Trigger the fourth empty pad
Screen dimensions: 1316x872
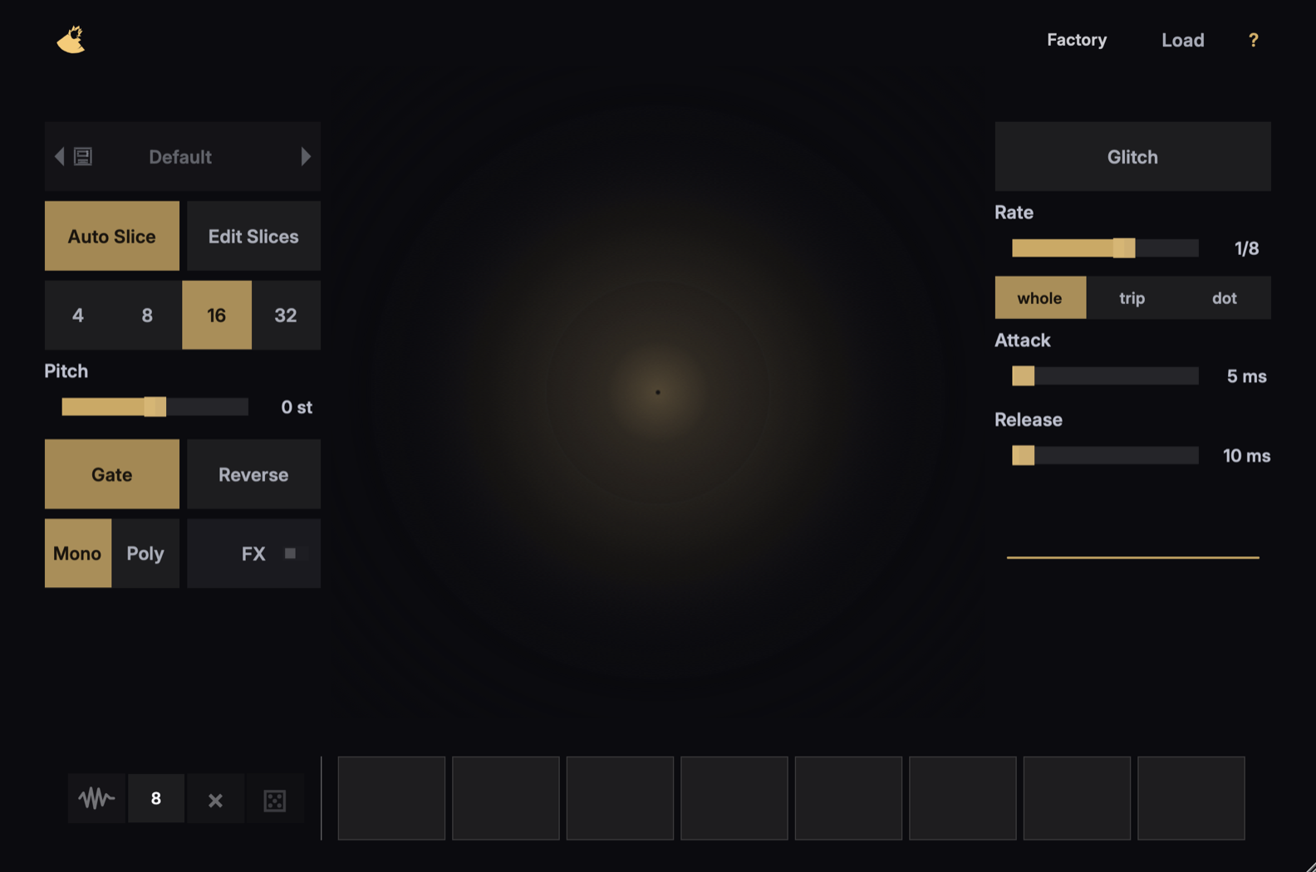[x=734, y=798]
